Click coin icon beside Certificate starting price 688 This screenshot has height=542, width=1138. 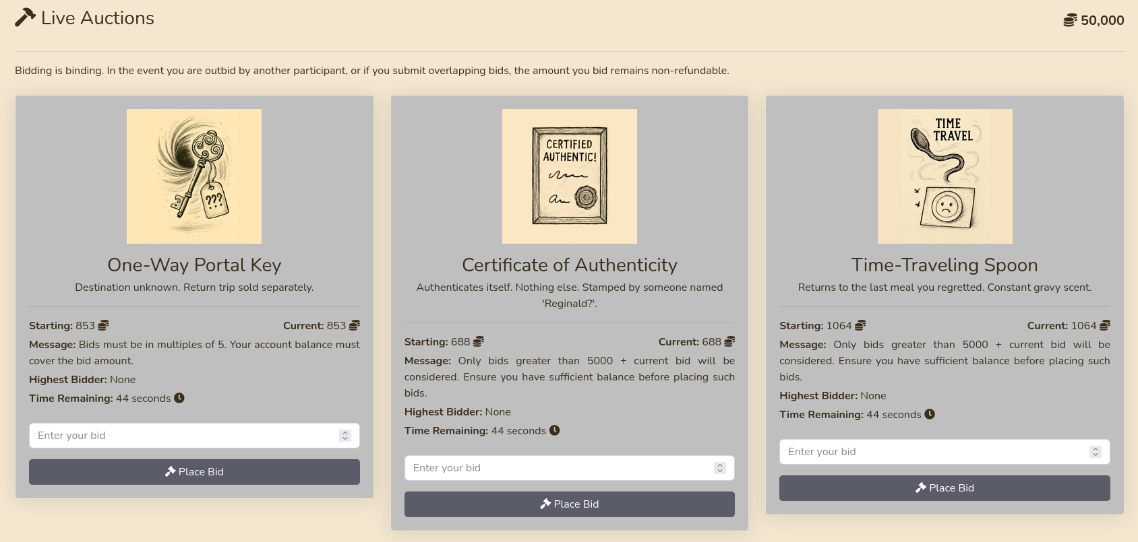click(479, 342)
